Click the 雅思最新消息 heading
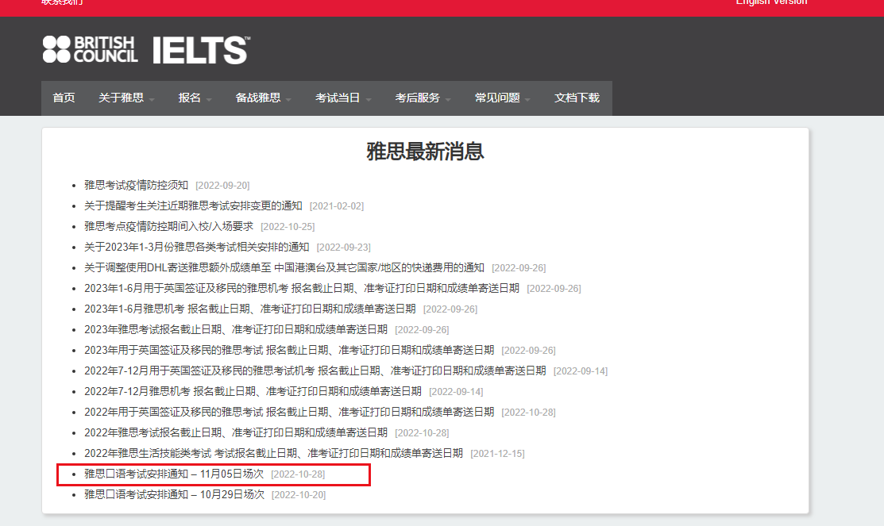The image size is (884, 526). coord(425,152)
